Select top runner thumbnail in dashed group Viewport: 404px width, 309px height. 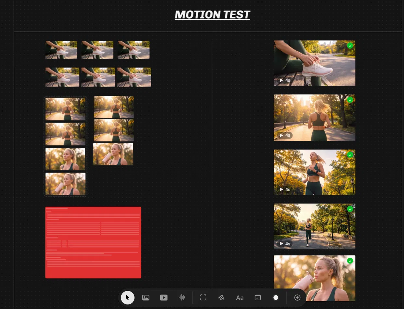[x=65, y=109]
